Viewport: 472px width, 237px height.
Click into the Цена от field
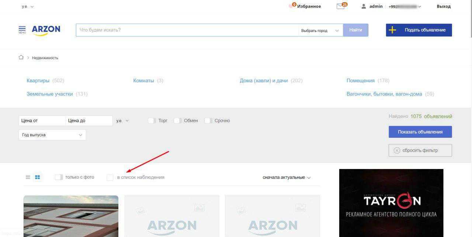[x=42, y=121]
